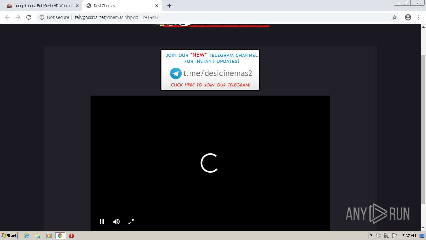Open the Chrome profile account menu
Screen dimensions: 426x240
click(408, 17)
